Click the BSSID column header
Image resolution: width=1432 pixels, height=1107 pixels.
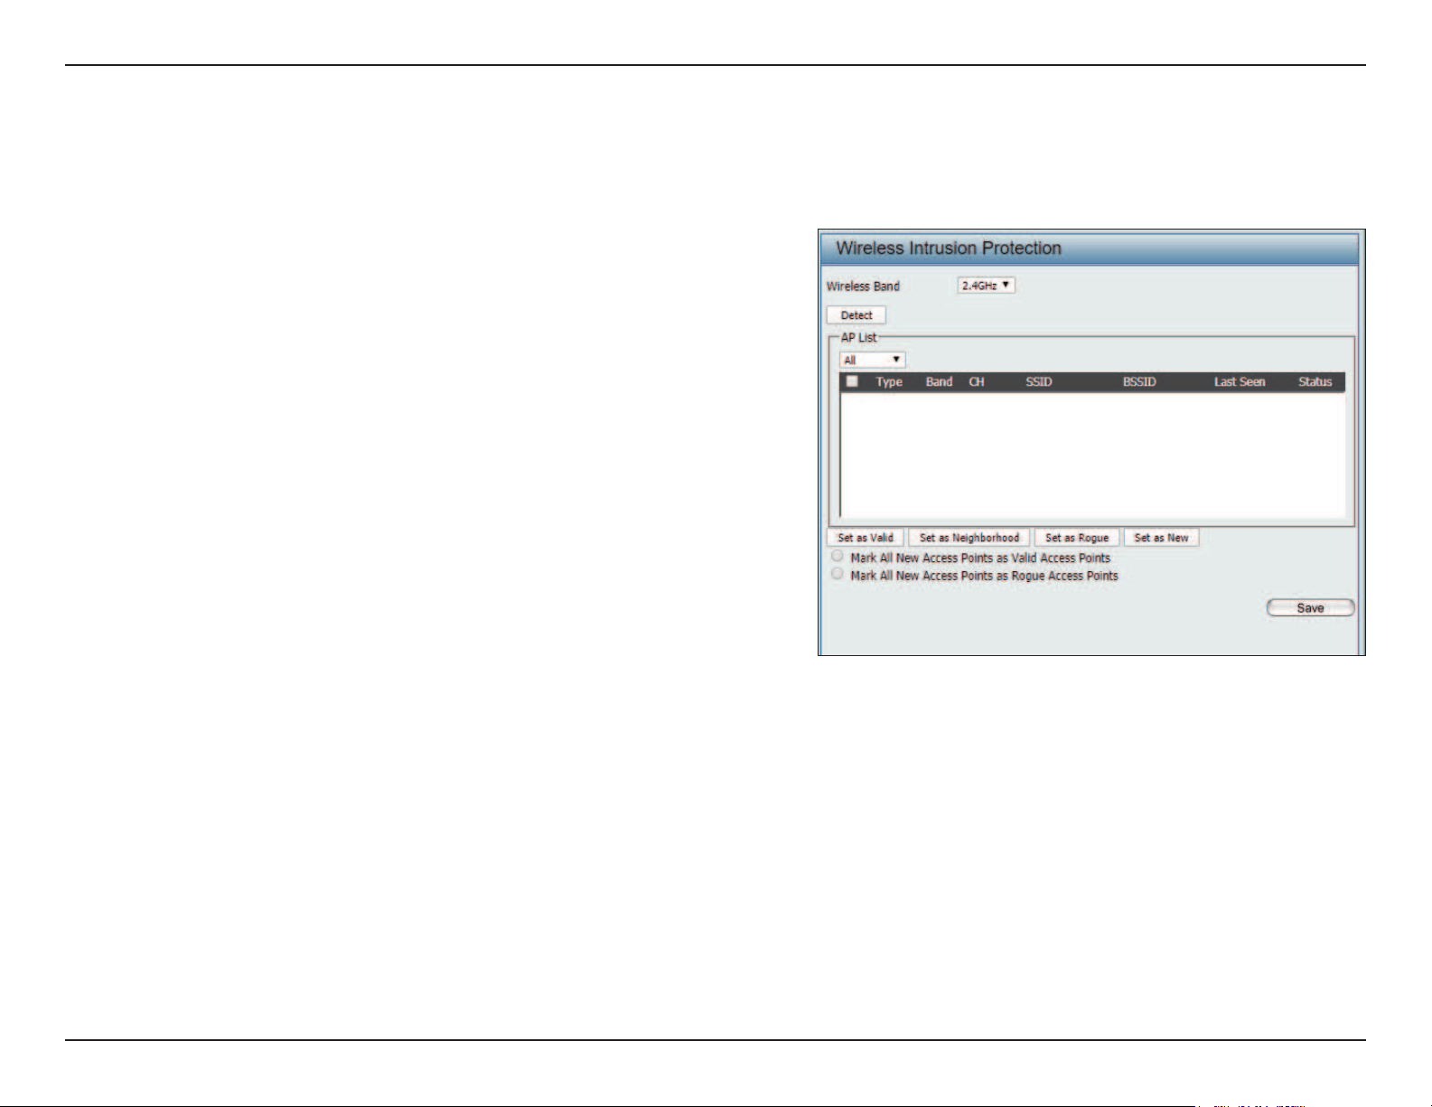[1139, 382]
